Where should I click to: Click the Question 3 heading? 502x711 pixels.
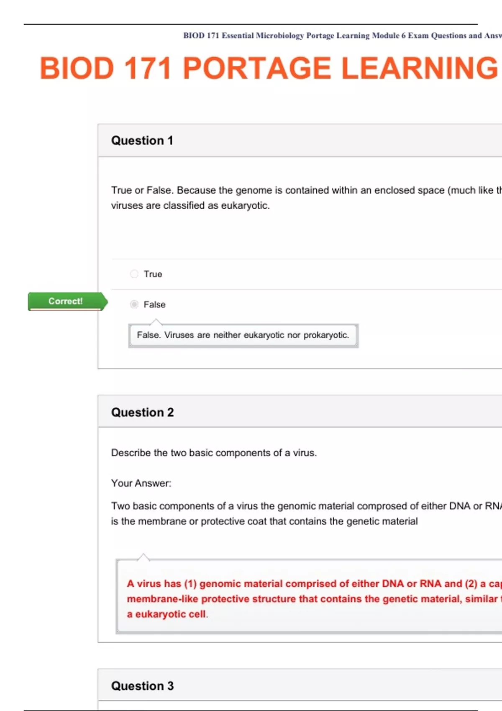coord(142,686)
